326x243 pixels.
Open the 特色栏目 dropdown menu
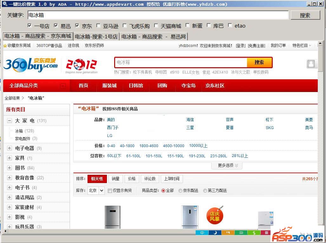[302, 46]
